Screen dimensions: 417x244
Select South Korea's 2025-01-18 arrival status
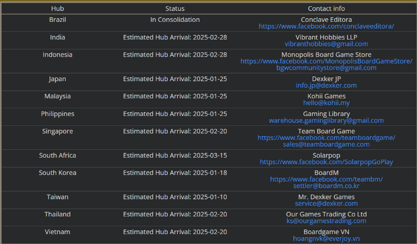coord(175,173)
